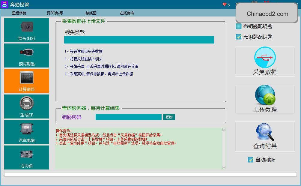Viewport: 301px width, 186px height.
Task: Open the 计算密码 password calculation module
Action: [x=26, y=80]
